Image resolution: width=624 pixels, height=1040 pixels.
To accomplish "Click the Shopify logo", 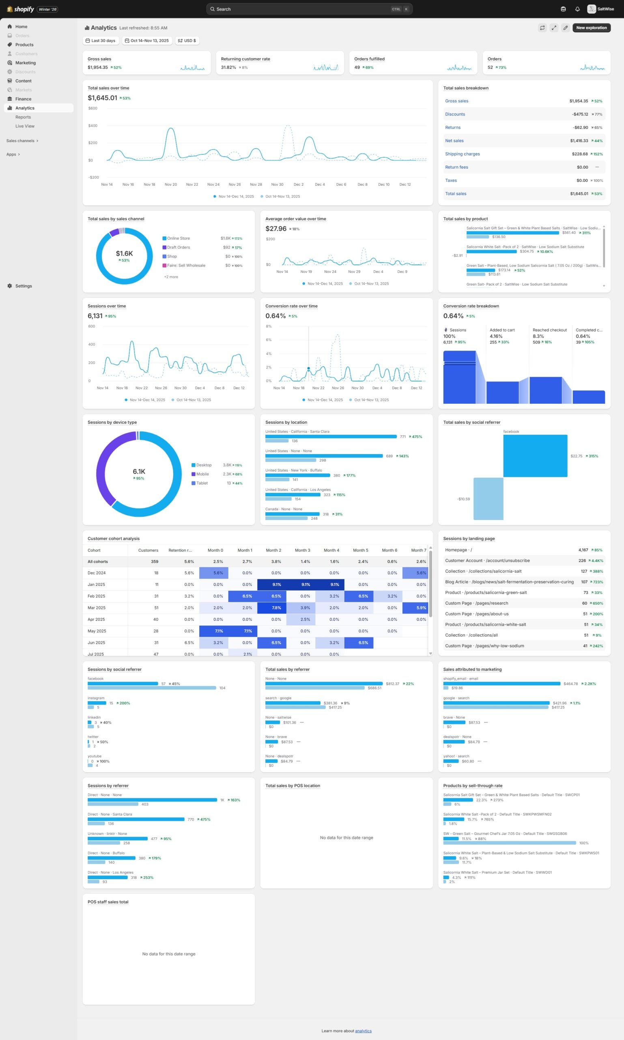I will (20, 9).
